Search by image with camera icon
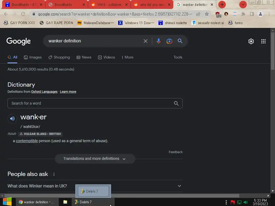The width and height of the screenshot is (275, 206). point(169,41)
